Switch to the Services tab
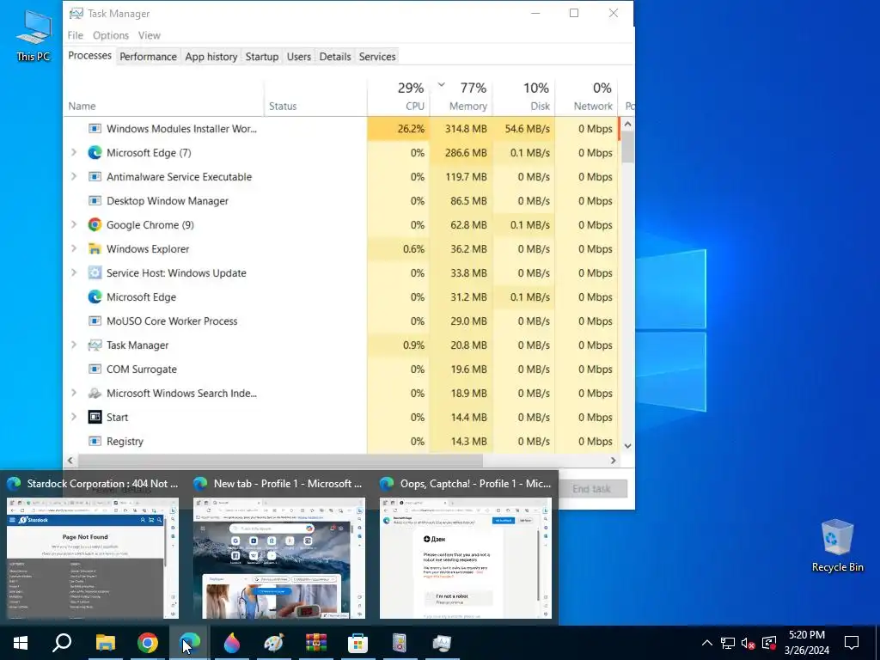This screenshot has height=660, width=880. coord(377,57)
